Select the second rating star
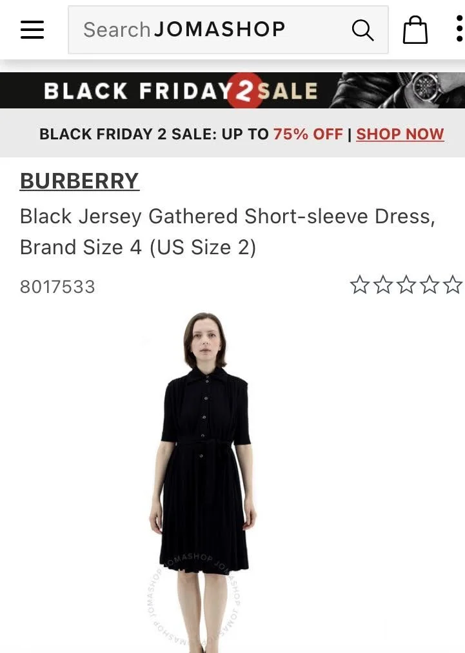 (x=383, y=285)
